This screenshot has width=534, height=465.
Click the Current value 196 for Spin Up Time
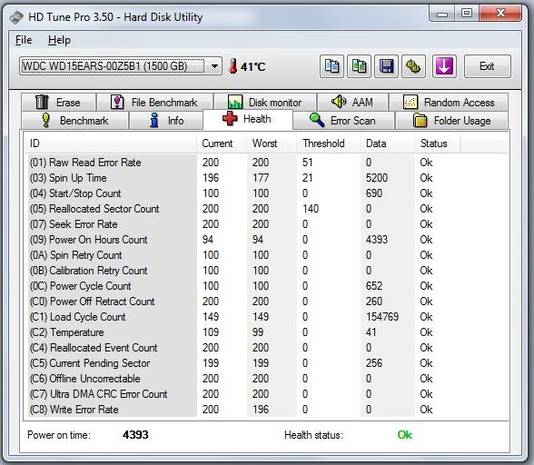[211, 178]
